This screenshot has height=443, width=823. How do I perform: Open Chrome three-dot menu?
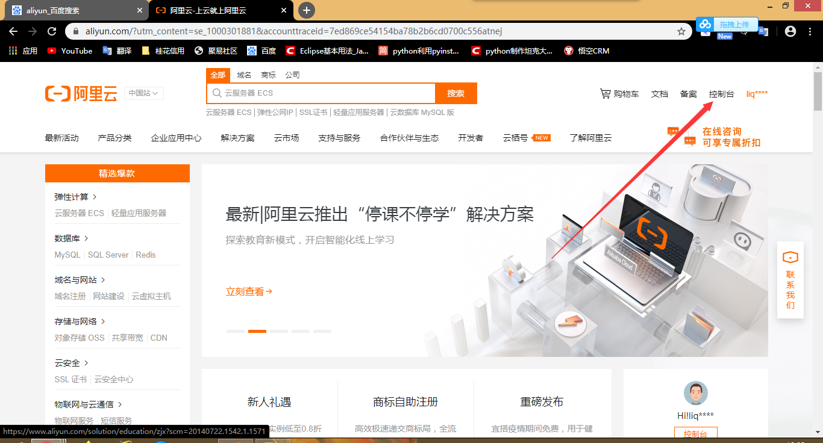coord(810,31)
